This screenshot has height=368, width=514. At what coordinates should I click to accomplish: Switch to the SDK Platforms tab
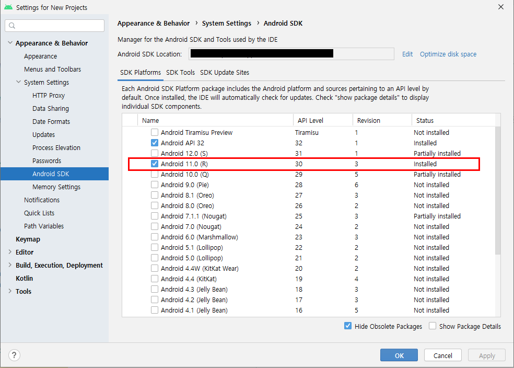[141, 73]
